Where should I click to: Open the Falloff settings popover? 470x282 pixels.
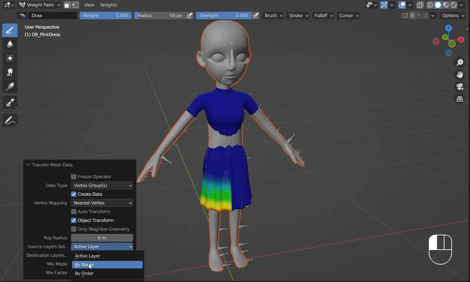click(x=323, y=16)
